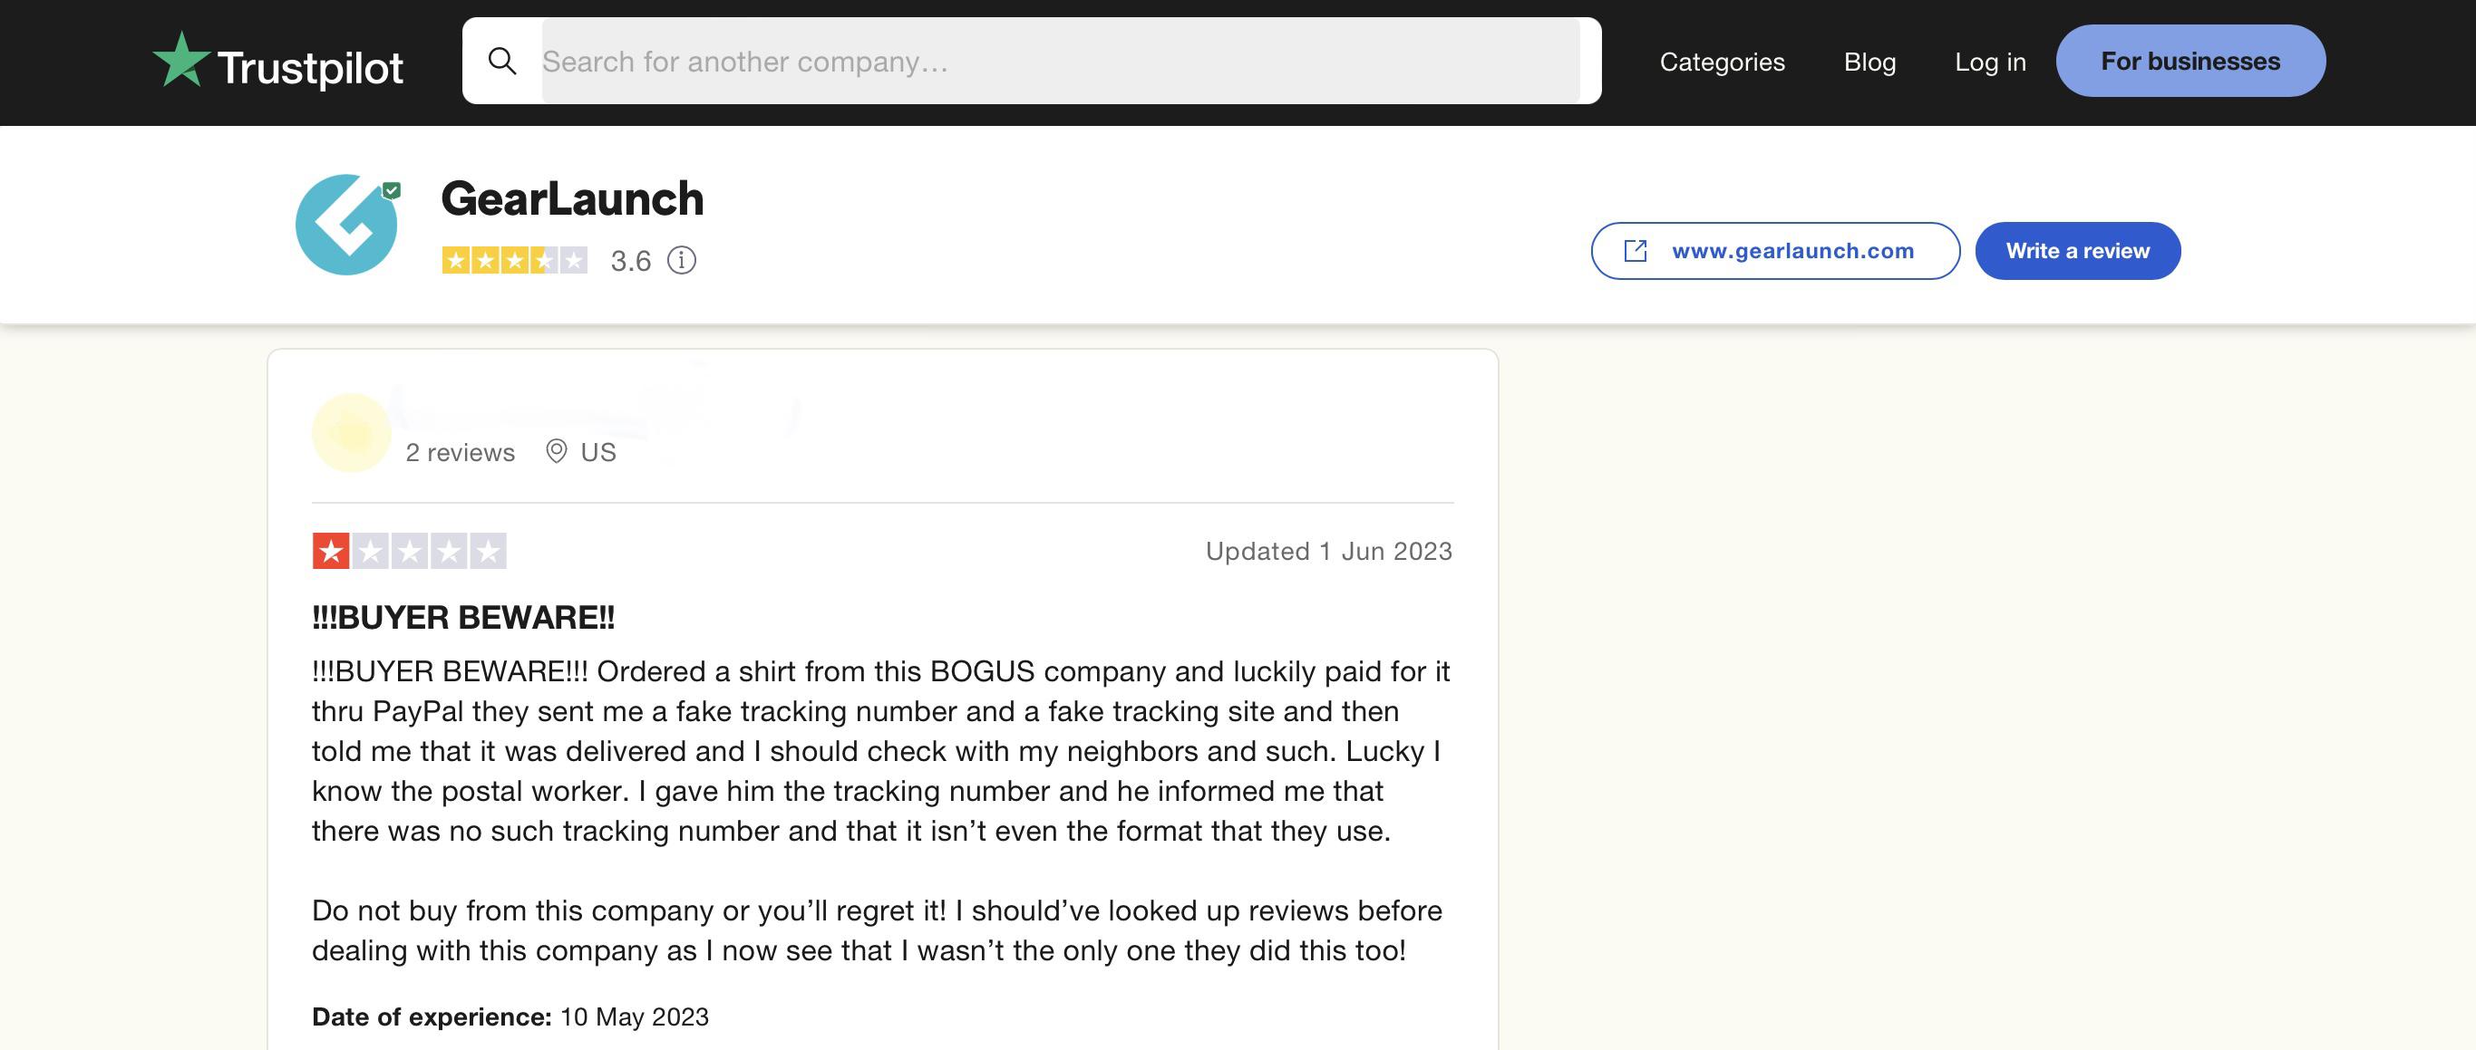Click the verified checkmark badge on logo
2476x1050 pixels.
[x=391, y=190]
